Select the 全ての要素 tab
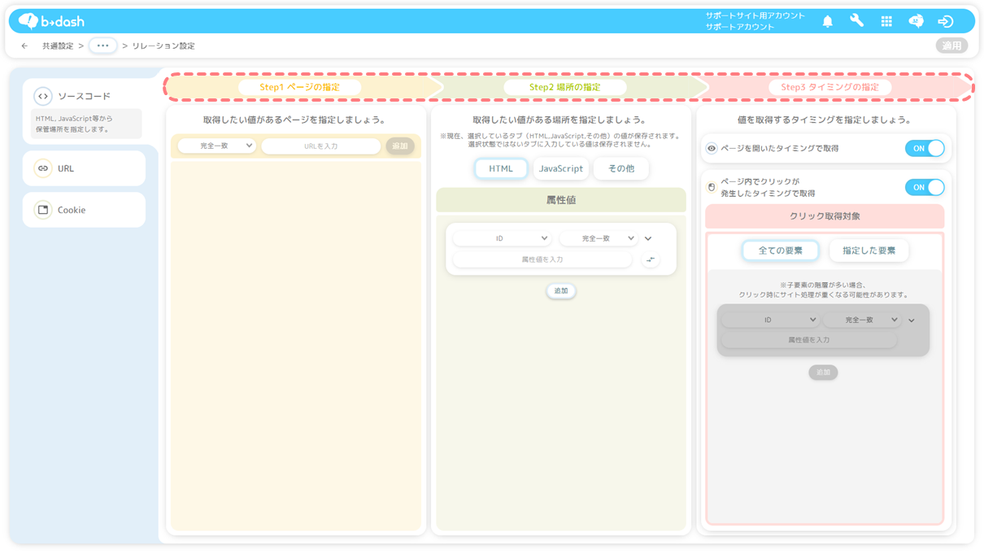 (781, 250)
